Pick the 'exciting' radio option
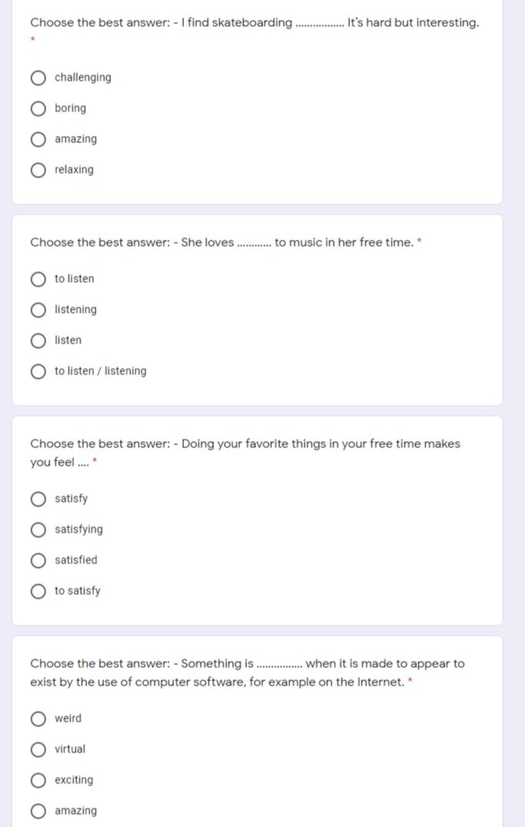525x827 pixels. click(38, 781)
